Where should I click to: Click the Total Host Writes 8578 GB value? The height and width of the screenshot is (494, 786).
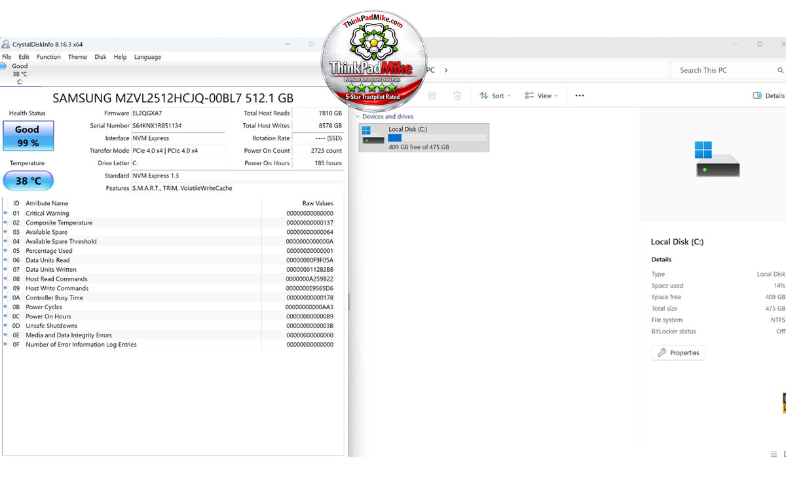[318, 126]
